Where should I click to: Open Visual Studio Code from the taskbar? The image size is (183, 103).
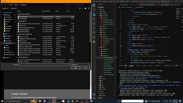point(68,101)
